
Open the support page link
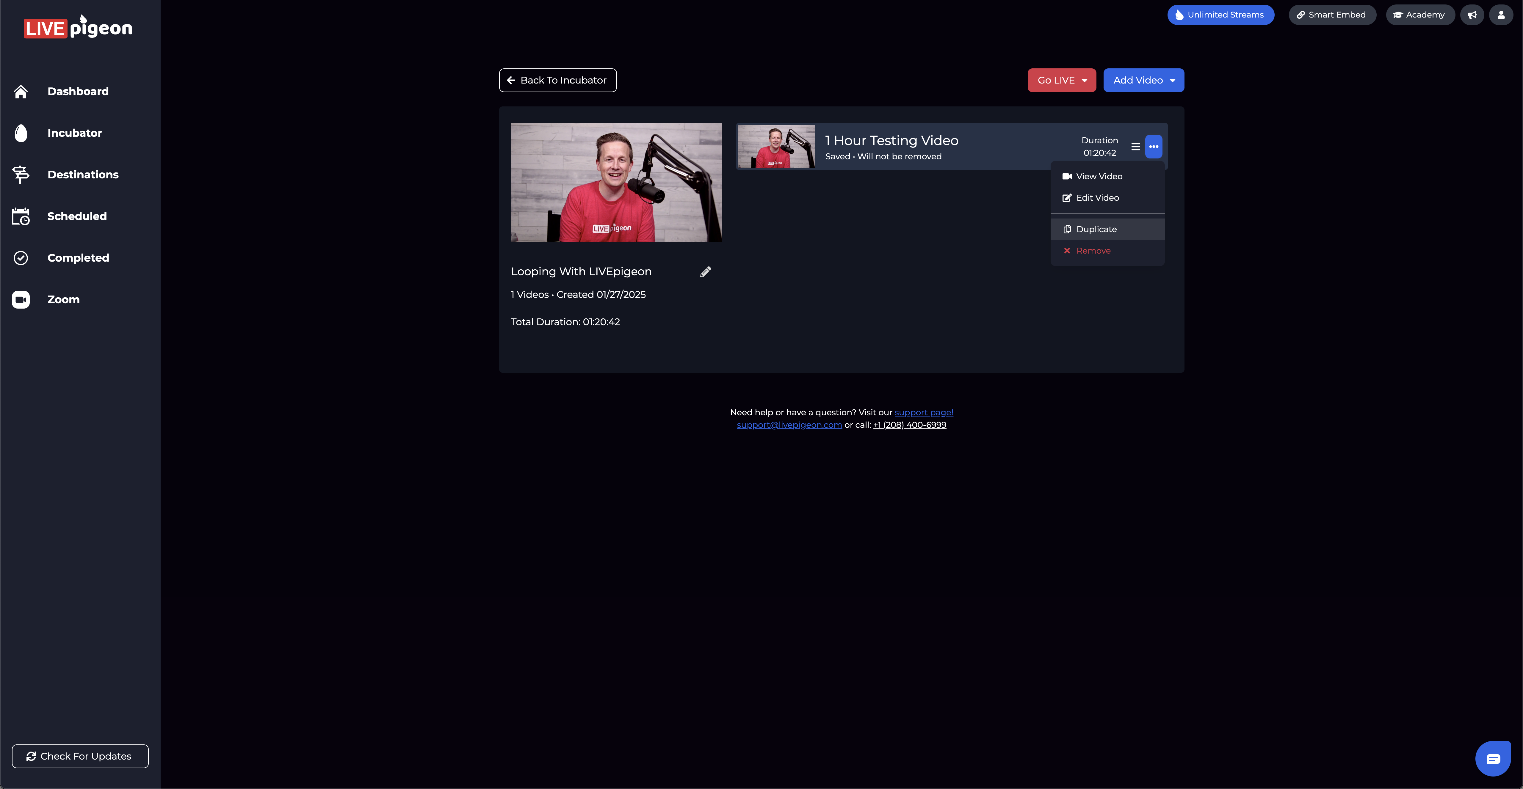pos(924,413)
